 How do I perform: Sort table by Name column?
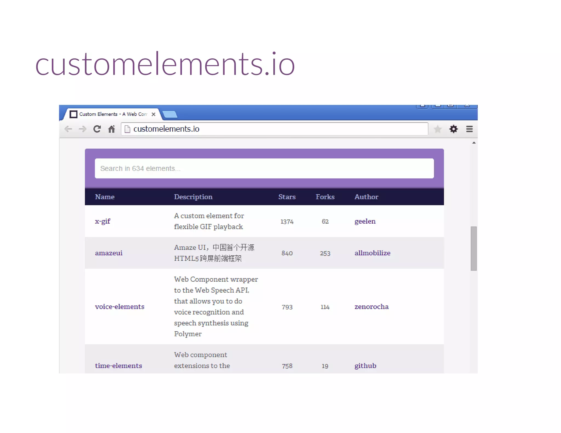tap(105, 197)
